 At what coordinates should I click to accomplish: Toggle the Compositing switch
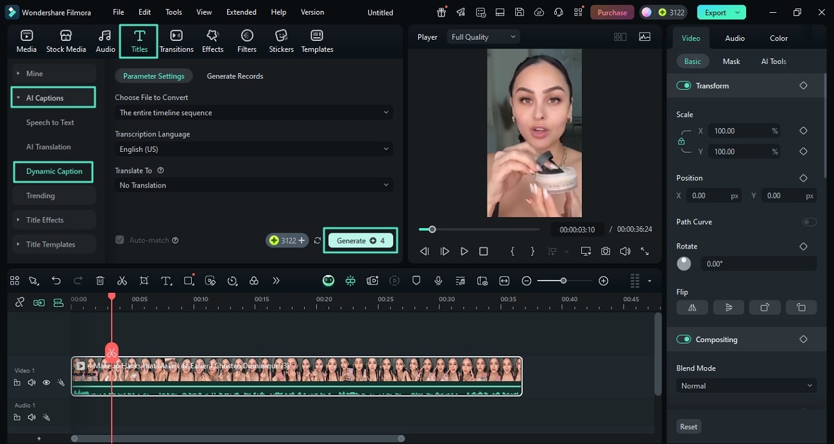click(684, 340)
